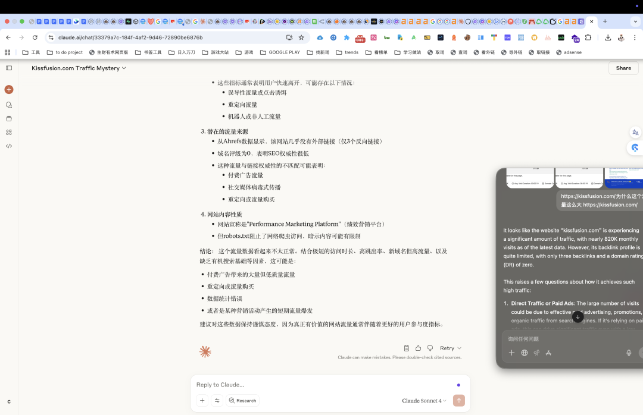Screen dimensions: 643x415
Task: Bookmark this page with star icon
Action: click(301, 37)
